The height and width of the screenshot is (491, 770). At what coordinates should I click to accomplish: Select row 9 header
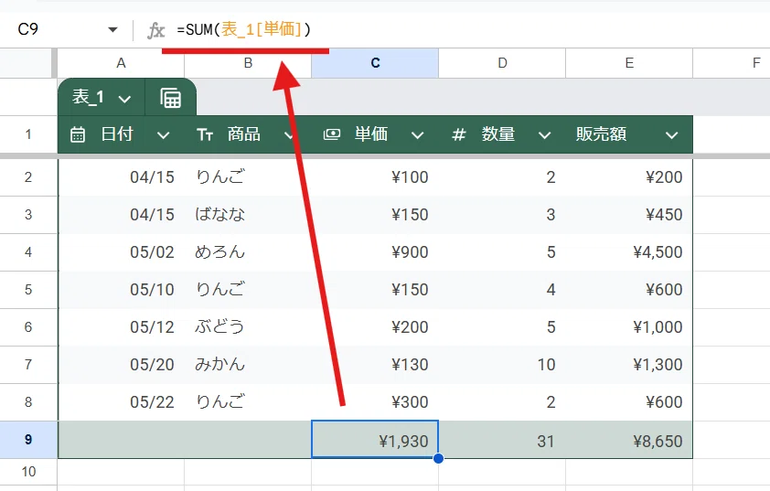pos(28,440)
